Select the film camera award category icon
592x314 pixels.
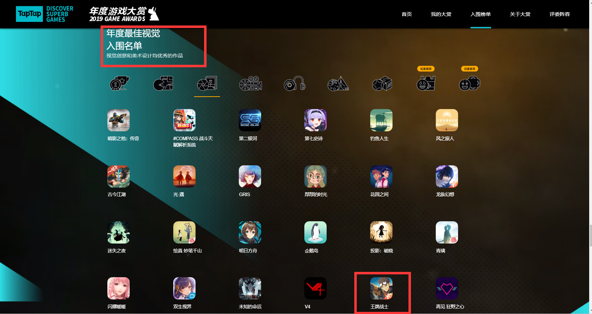click(251, 84)
